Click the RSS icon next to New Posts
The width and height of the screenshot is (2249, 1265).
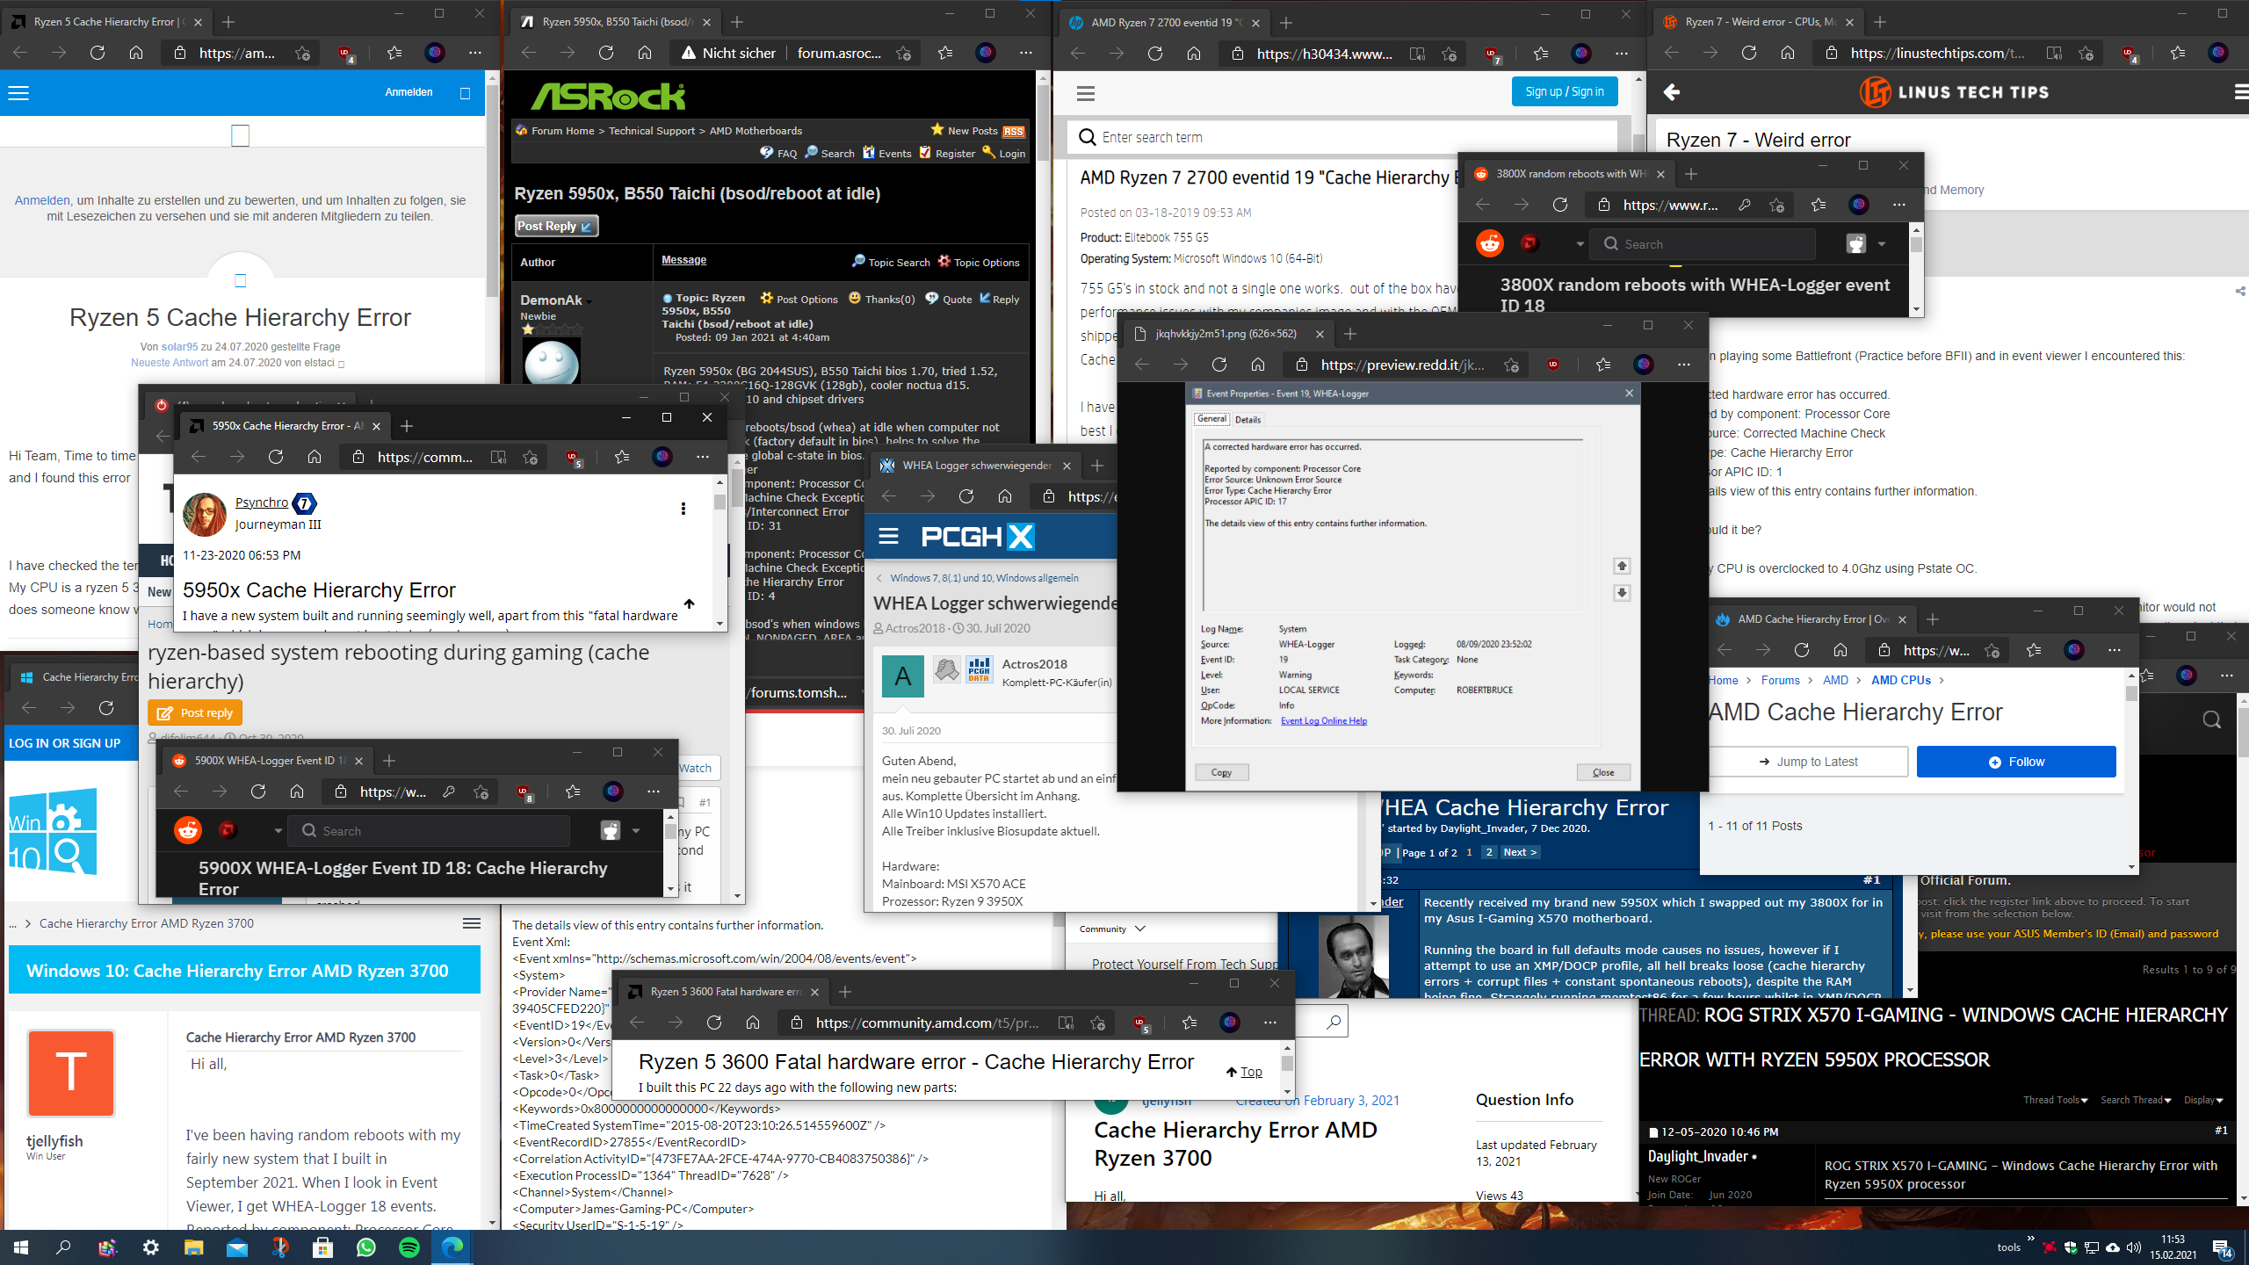pos(1014,132)
